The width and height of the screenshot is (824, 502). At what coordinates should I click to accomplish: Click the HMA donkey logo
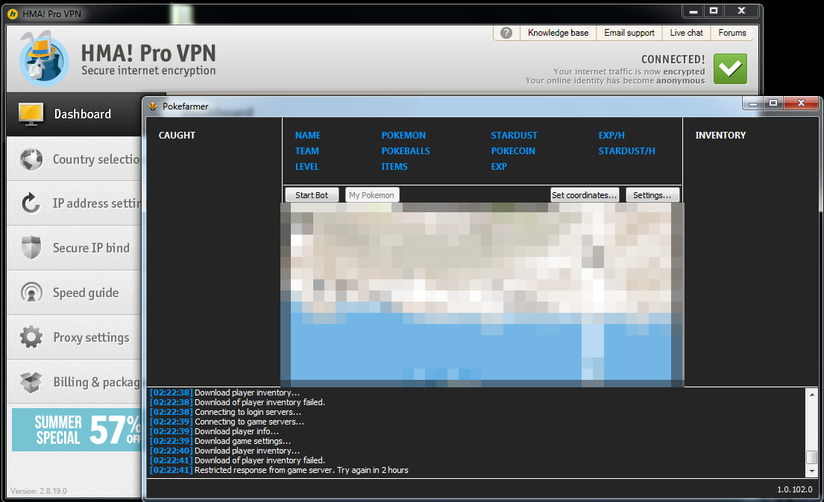[44, 59]
